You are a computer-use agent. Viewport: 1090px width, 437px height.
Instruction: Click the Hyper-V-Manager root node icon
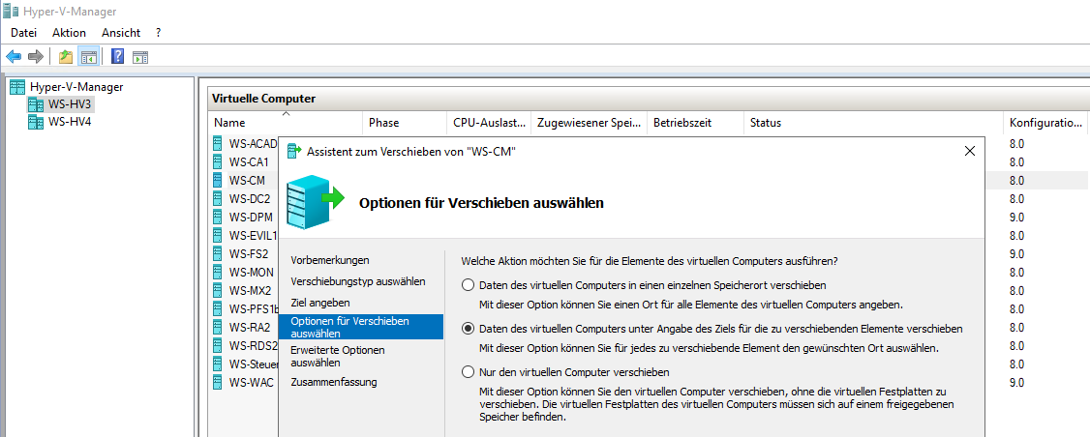(x=17, y=87)
